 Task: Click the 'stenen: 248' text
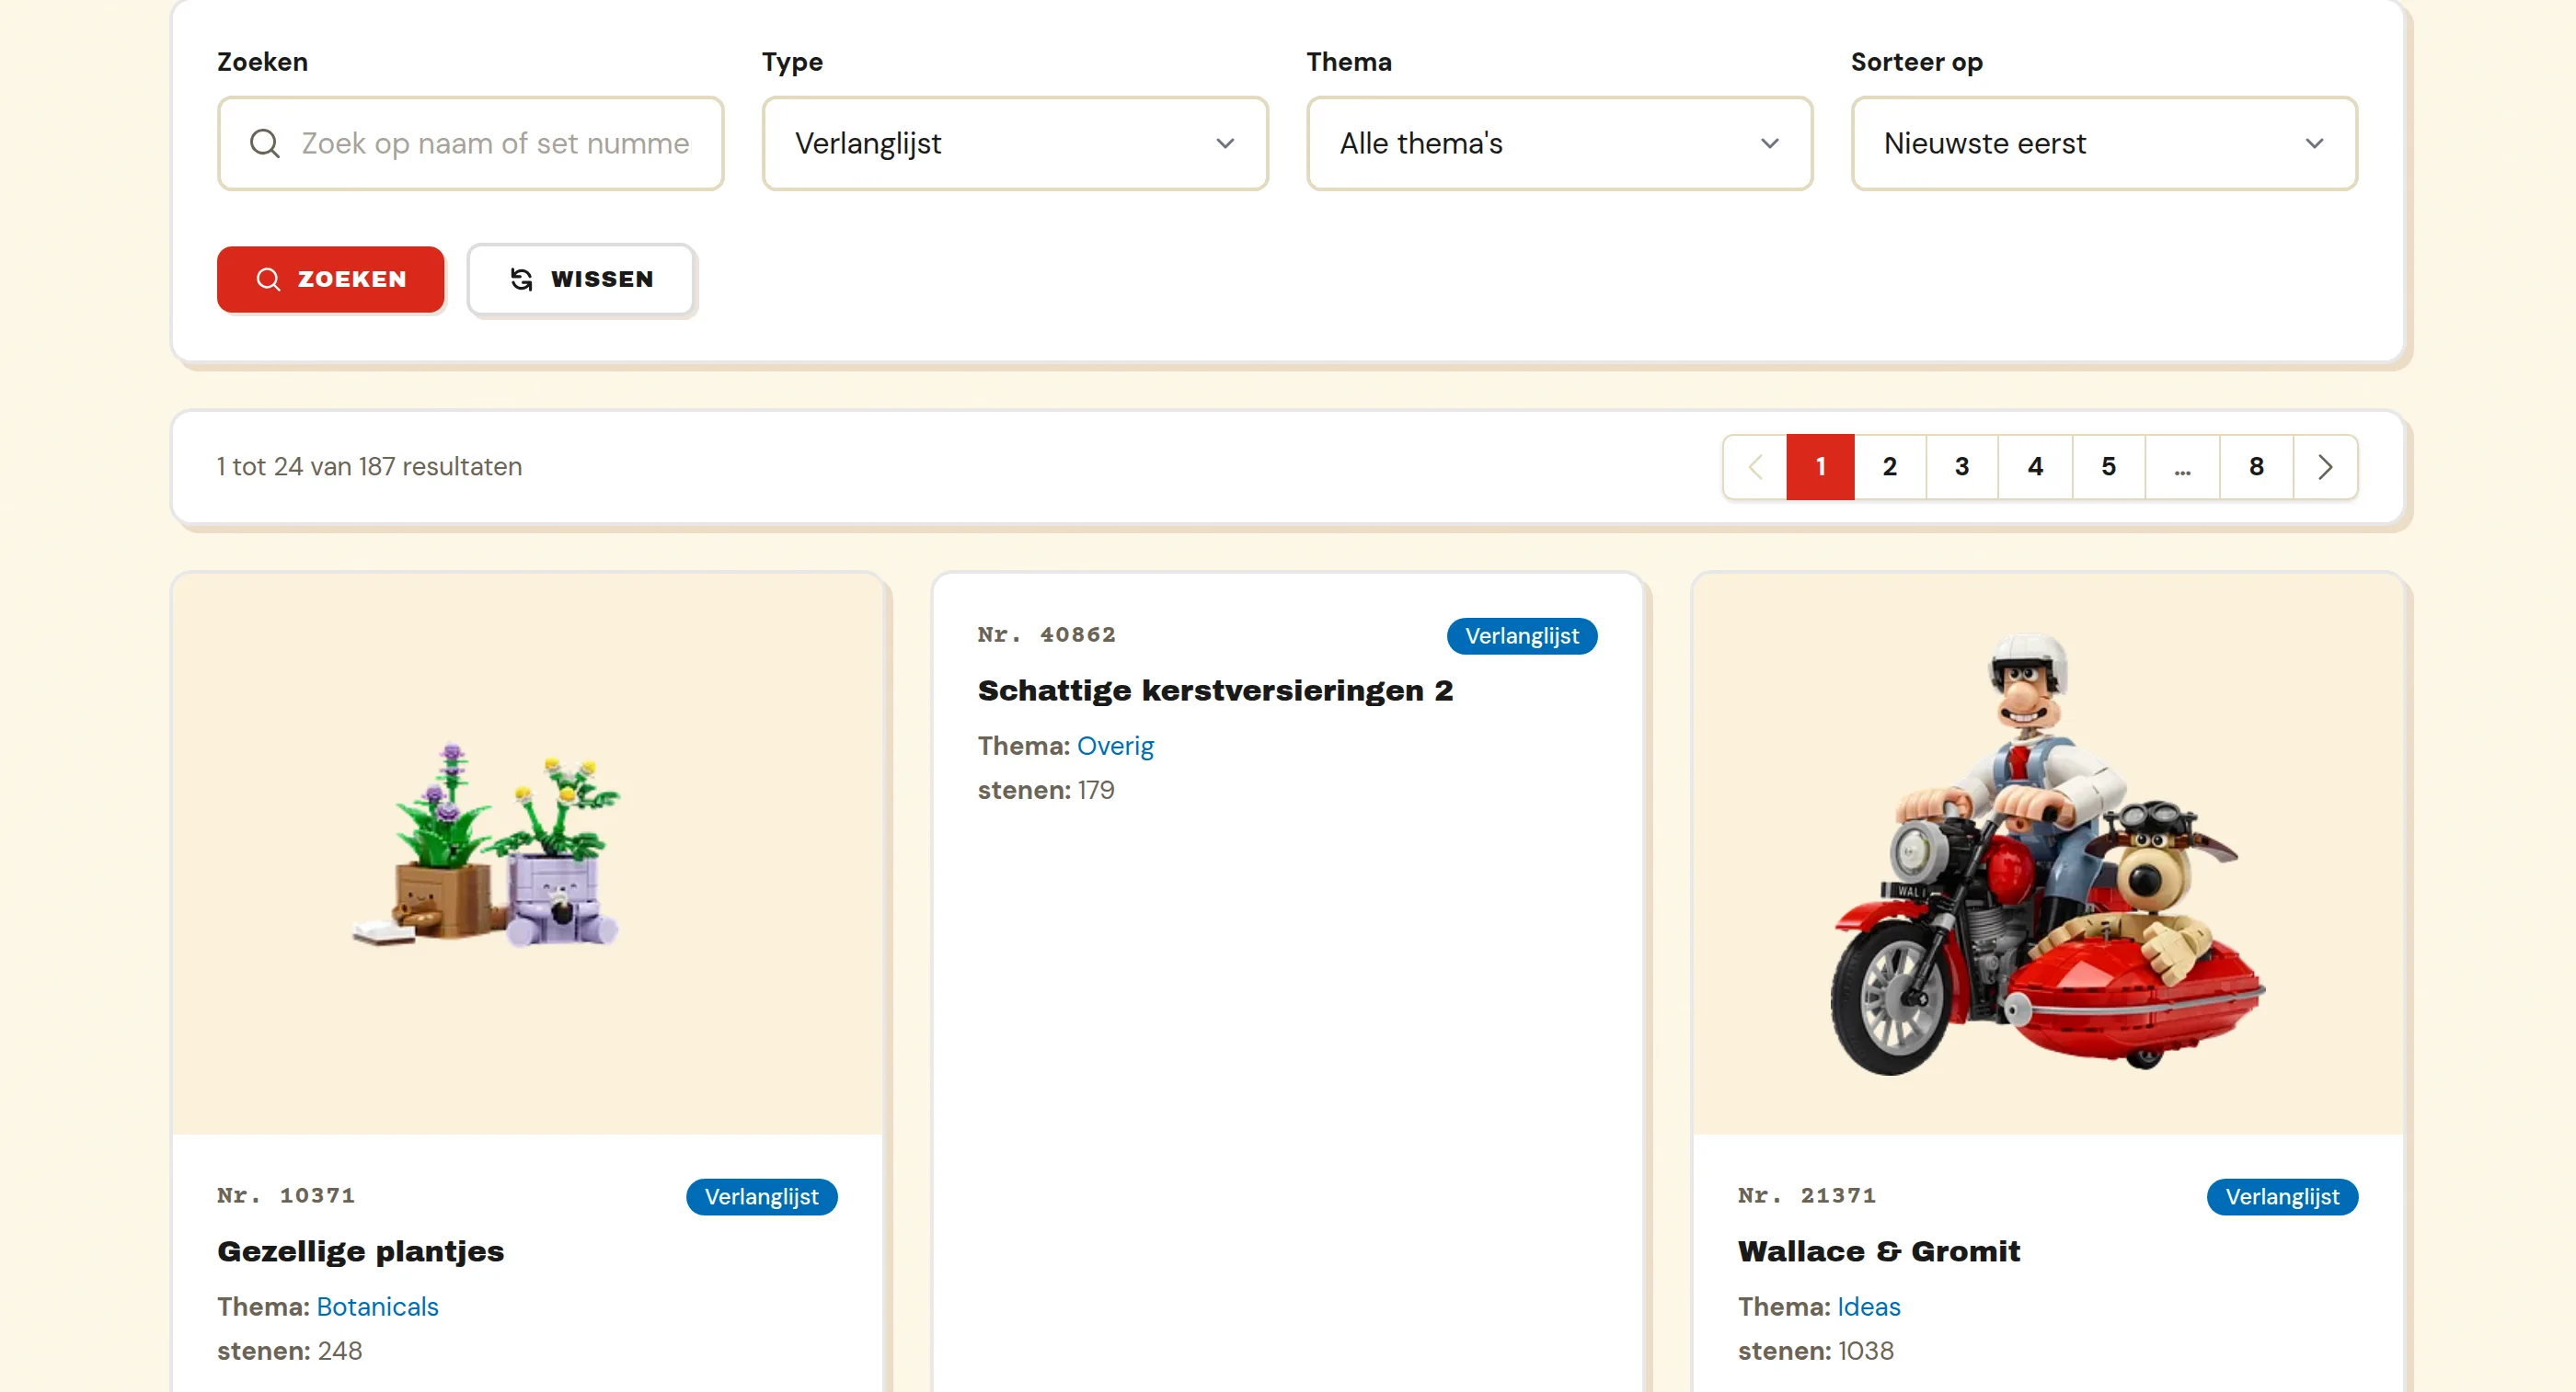pos(290,1351)
